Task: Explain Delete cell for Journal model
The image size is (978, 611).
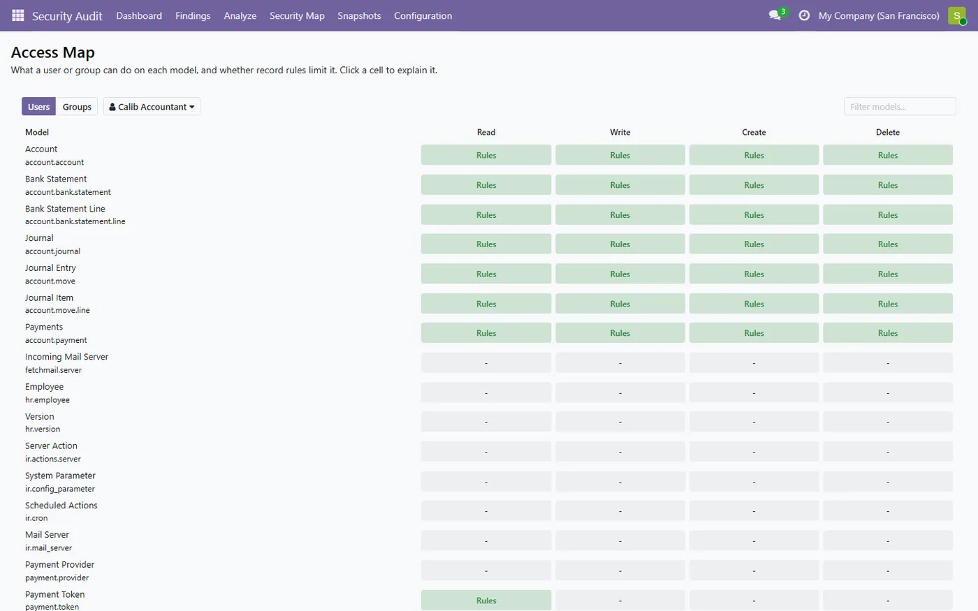Action: (888, 244)
